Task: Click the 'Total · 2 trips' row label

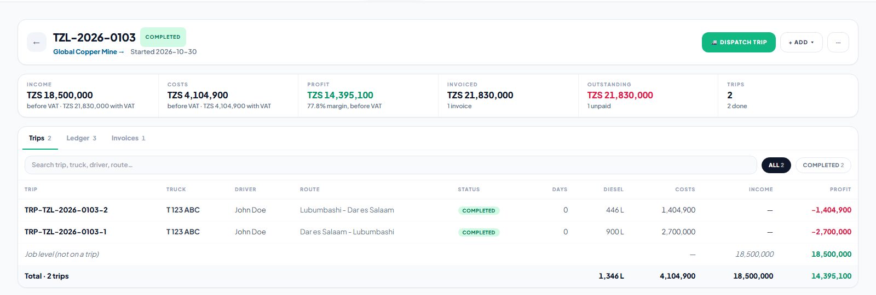Action: (x=47, y=276)
